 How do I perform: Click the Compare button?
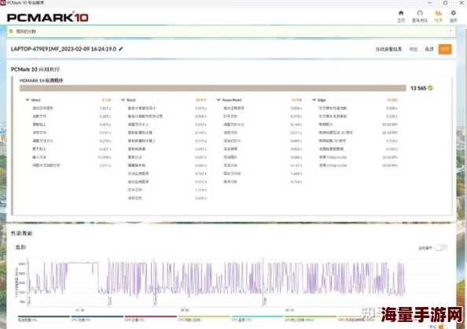[414, 50]
